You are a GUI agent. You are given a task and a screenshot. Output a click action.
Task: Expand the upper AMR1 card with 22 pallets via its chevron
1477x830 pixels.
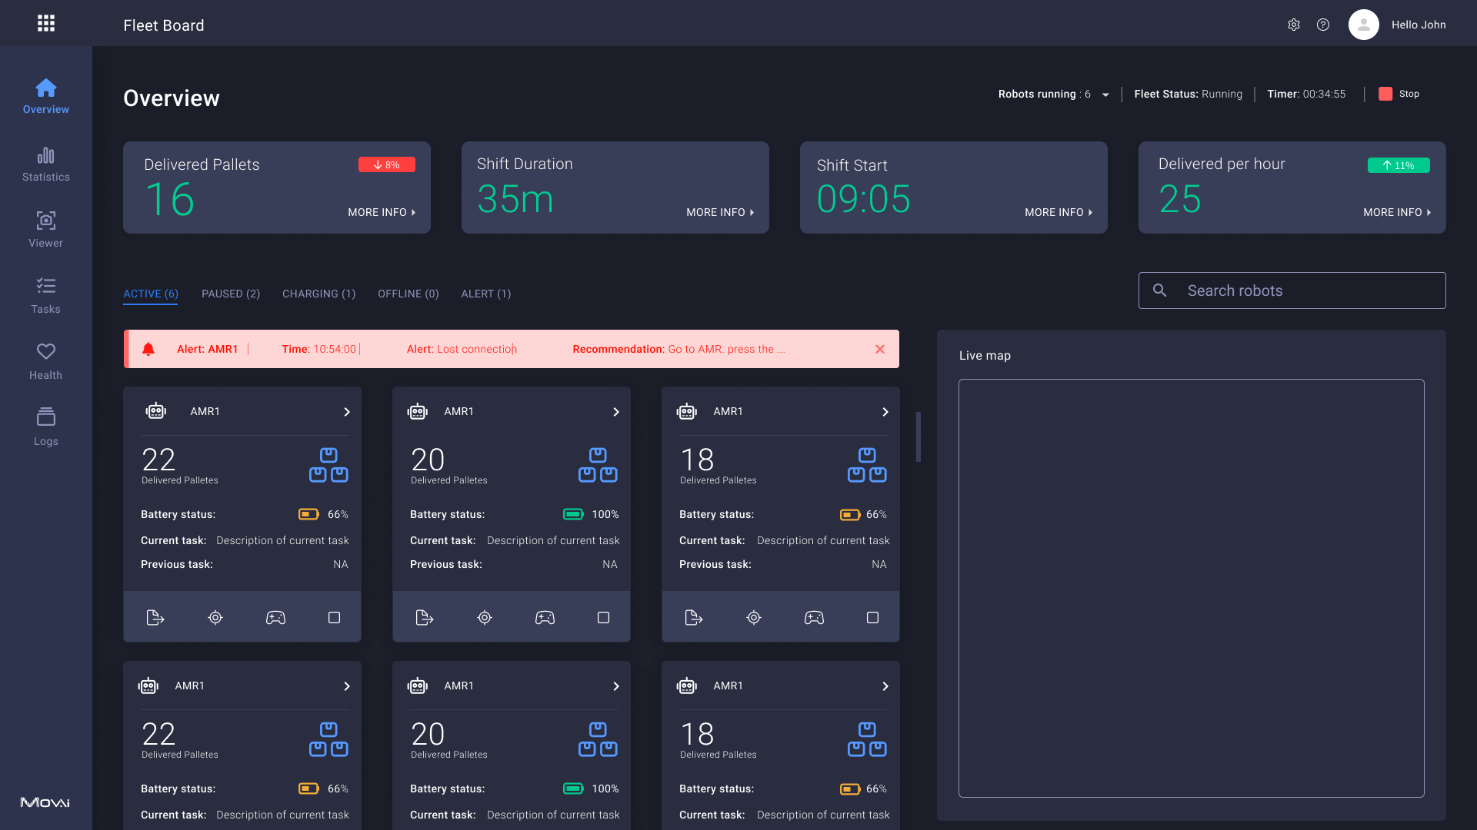[x=347, y=412]
